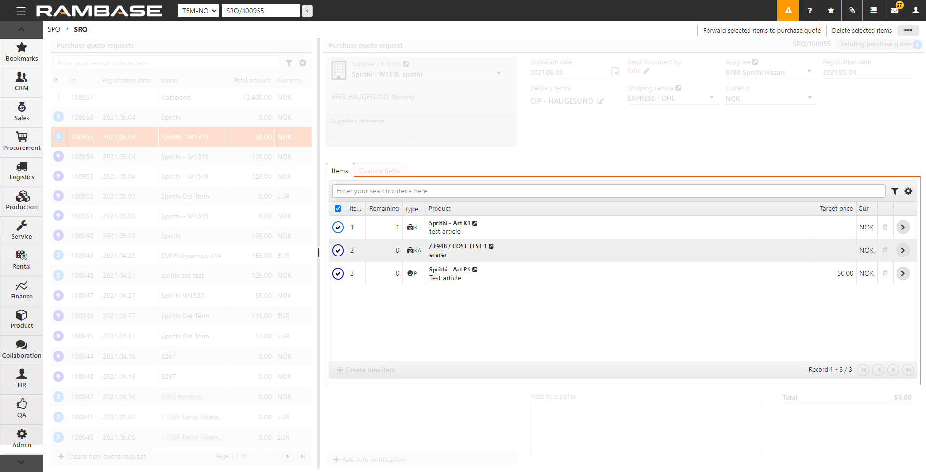This screenshot has height=472, width=926.
Task: Open the messages envelope icon
Action: [894, 11]
